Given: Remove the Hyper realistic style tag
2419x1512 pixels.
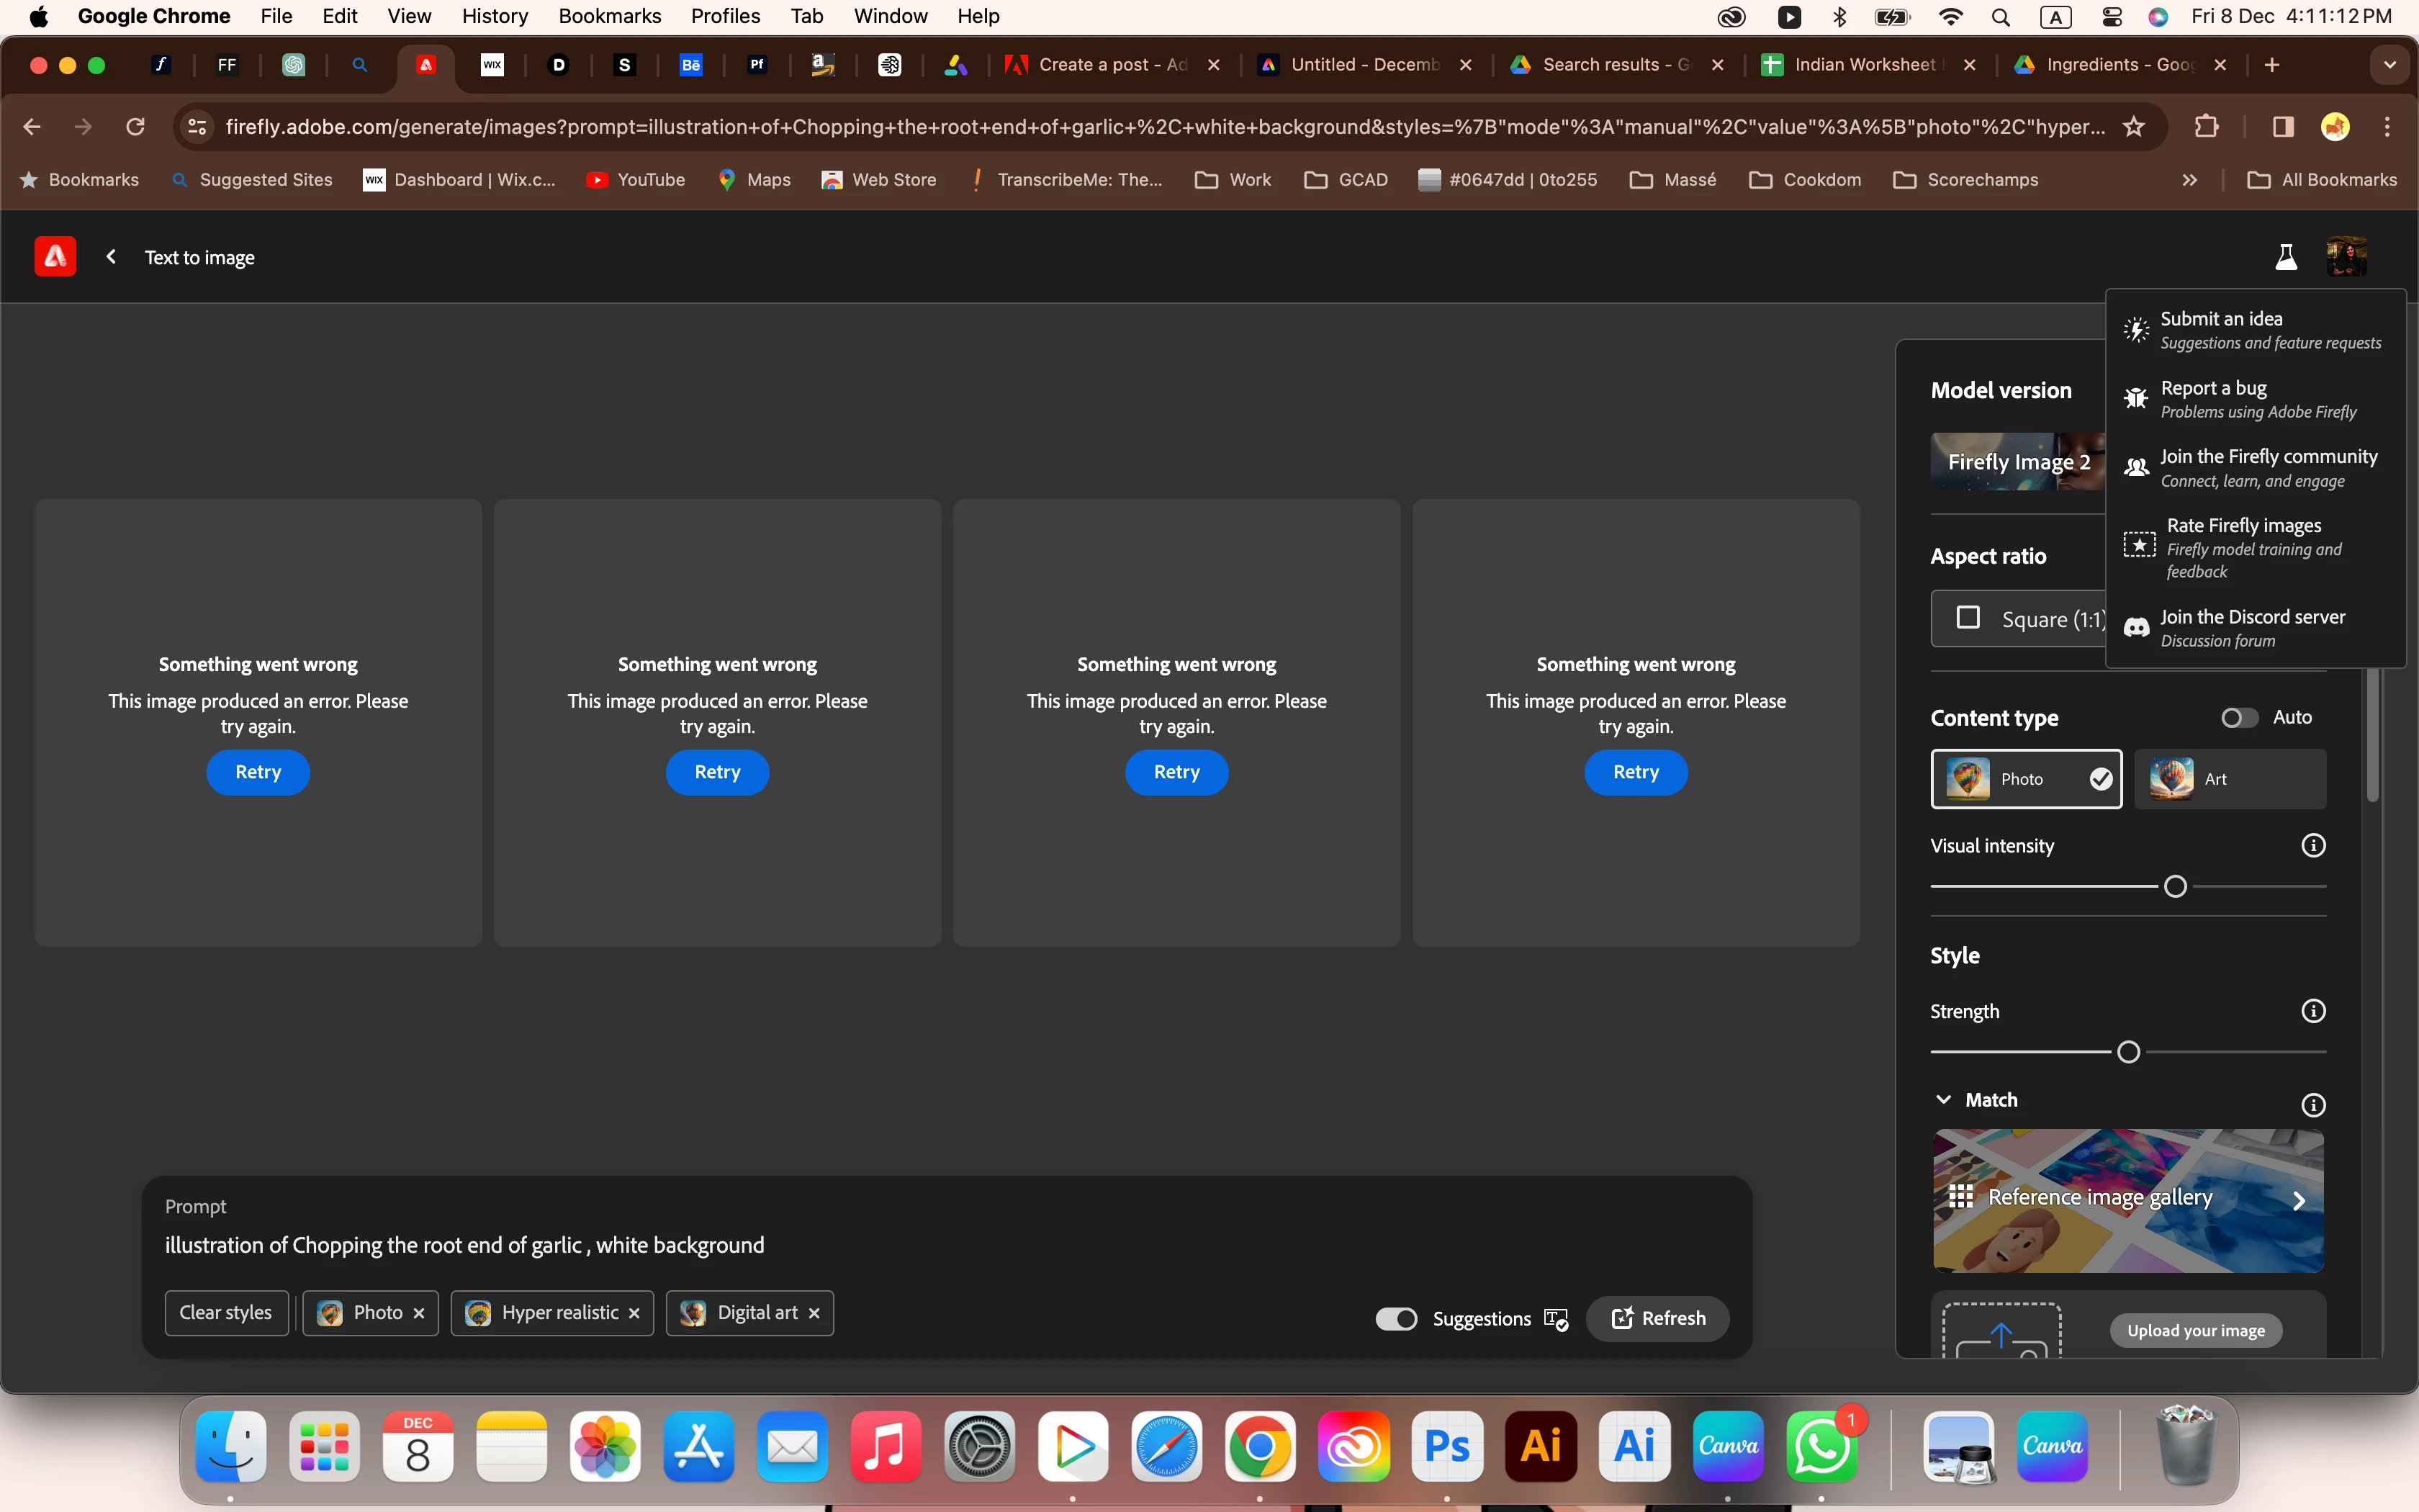Looking at the screenshot, I should click(x=634, y=1313).
